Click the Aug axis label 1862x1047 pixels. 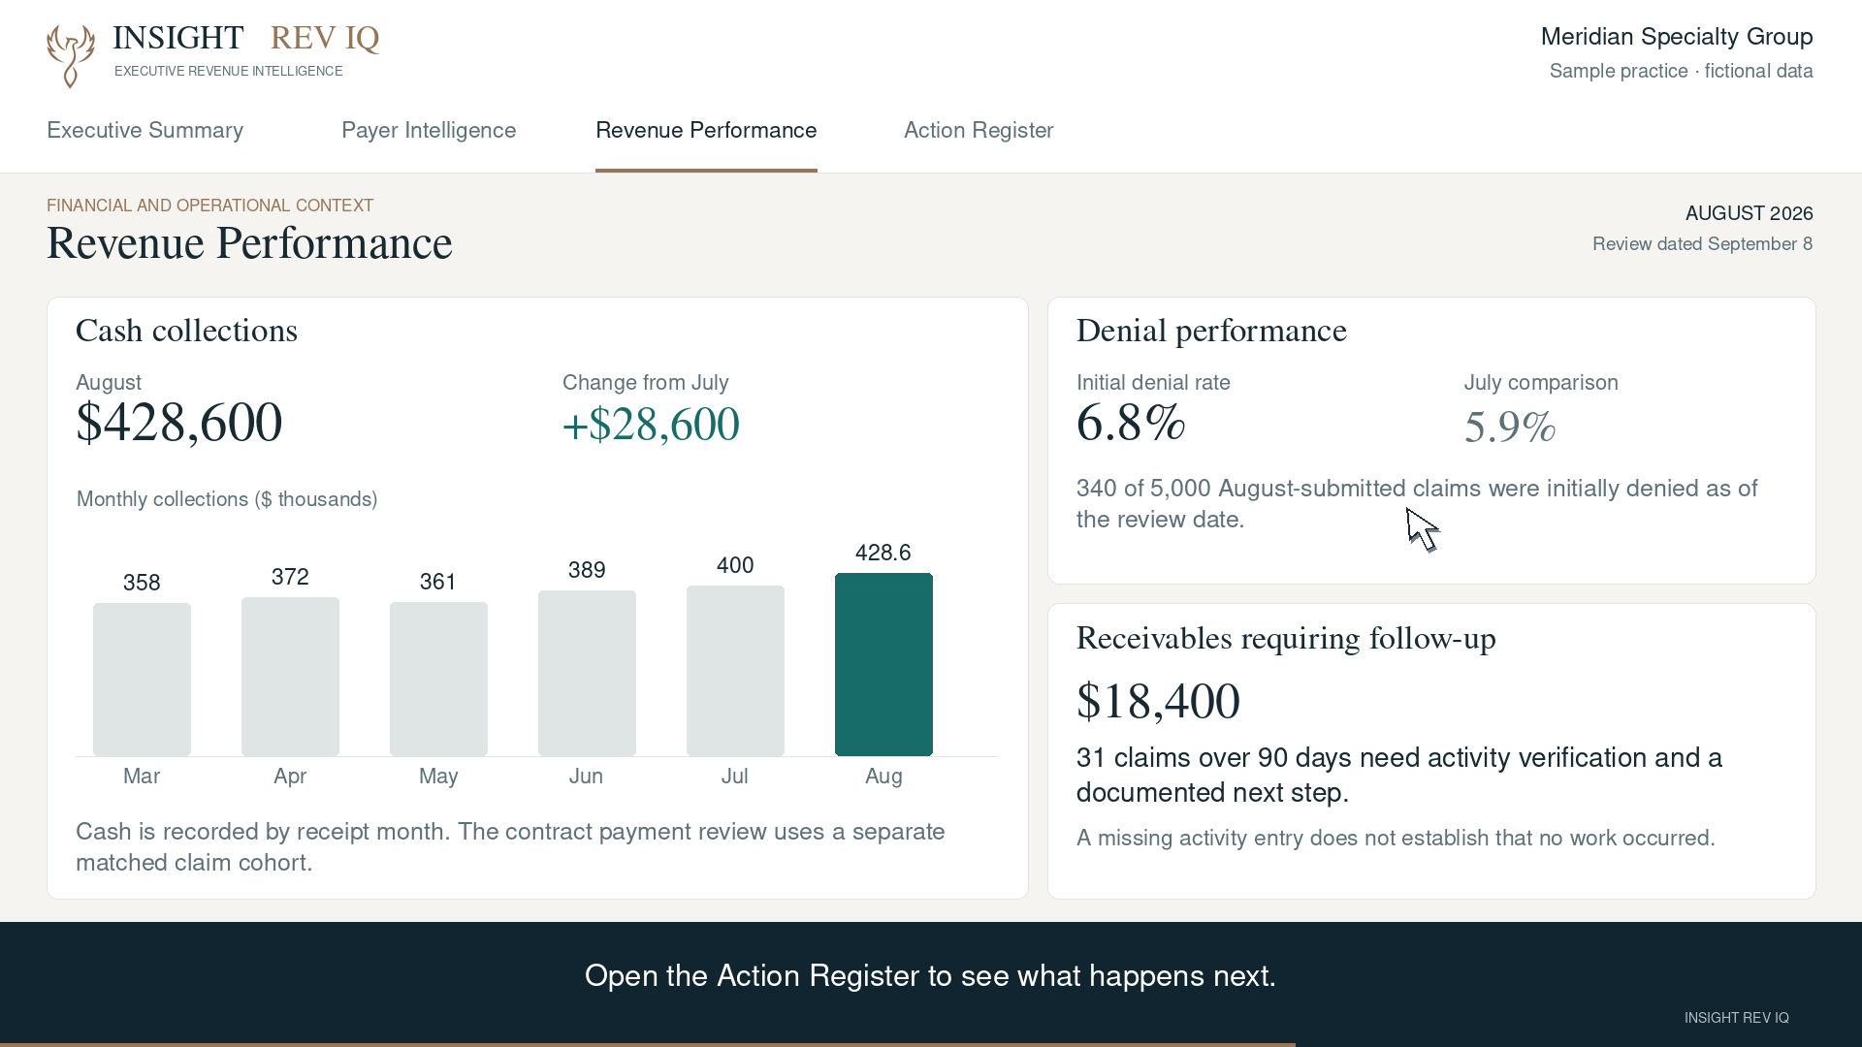point(883,777)
